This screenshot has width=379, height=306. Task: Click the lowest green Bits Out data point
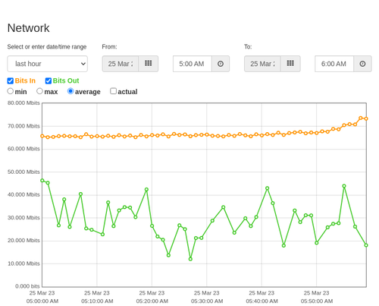tap(190, 259)
